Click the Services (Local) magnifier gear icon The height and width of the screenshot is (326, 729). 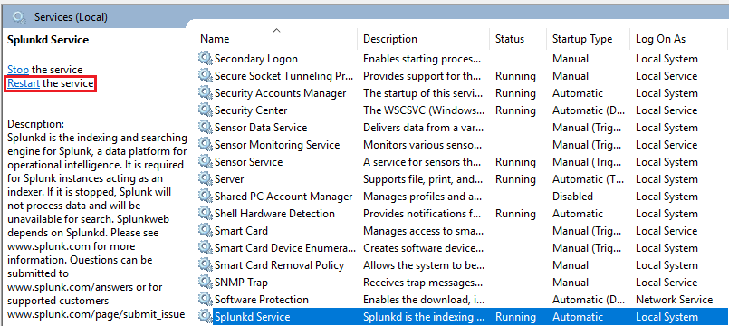point(19,18)
